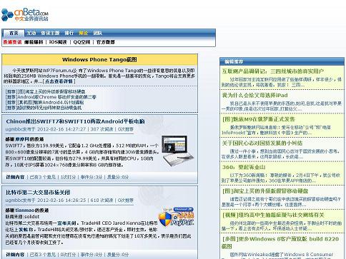Open the 官方微博 link

106,42
